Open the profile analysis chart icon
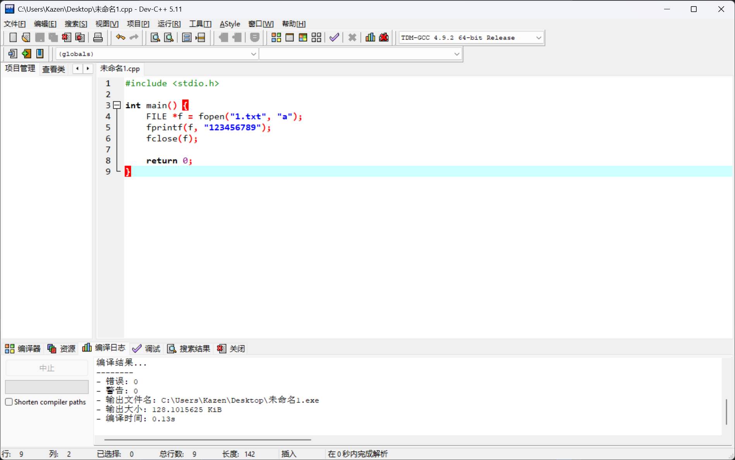Image resolution: width=735 pixels, height=460 pixels. pos(370,37)
